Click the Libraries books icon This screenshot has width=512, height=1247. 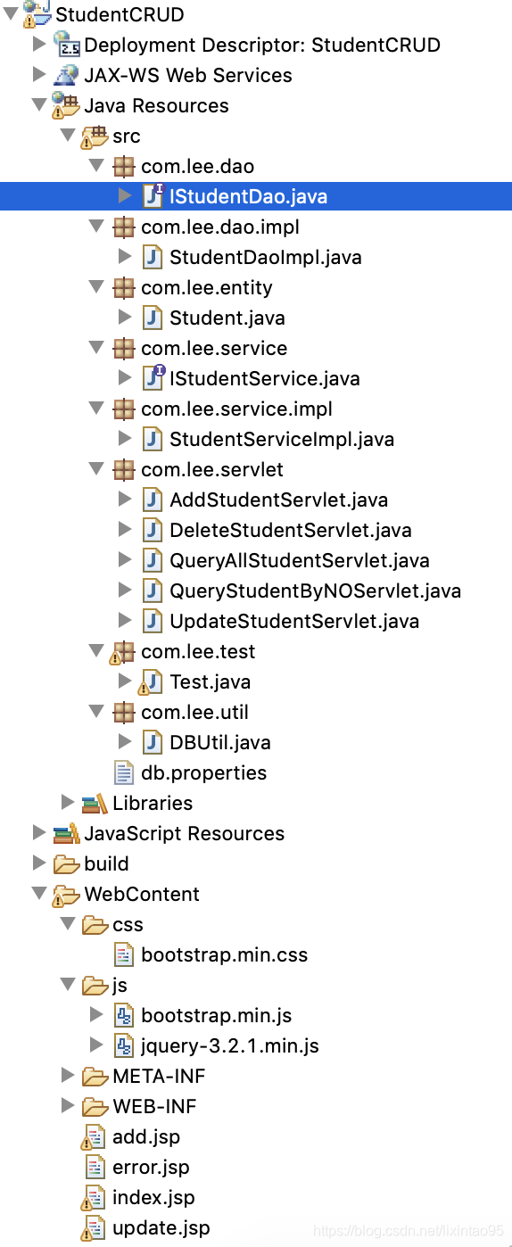tap(95, 803)
